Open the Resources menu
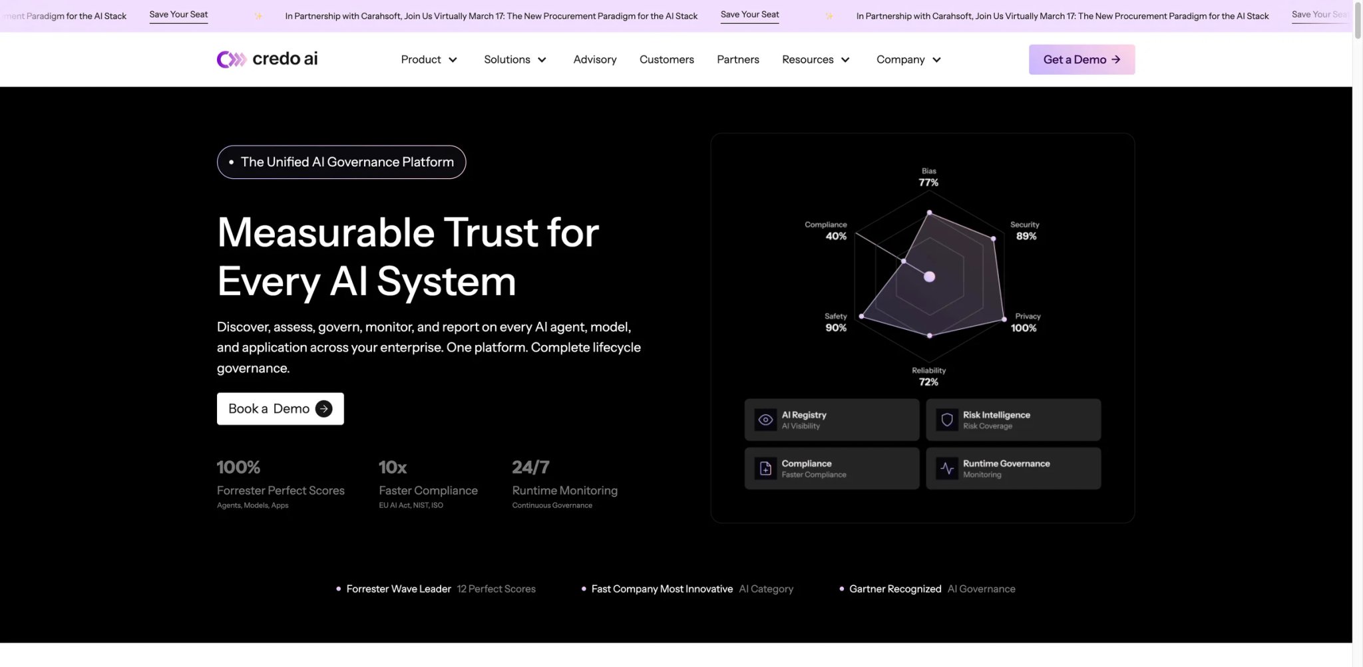 [x=816, y=60]
